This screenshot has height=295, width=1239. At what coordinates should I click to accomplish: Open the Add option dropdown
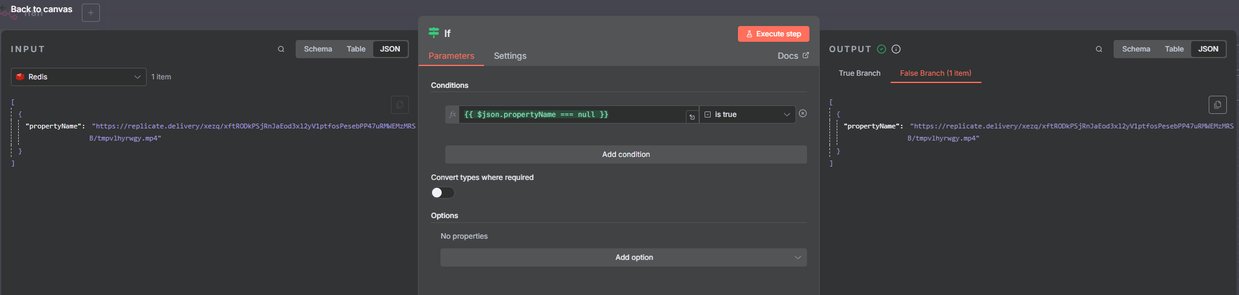(623, 257)
